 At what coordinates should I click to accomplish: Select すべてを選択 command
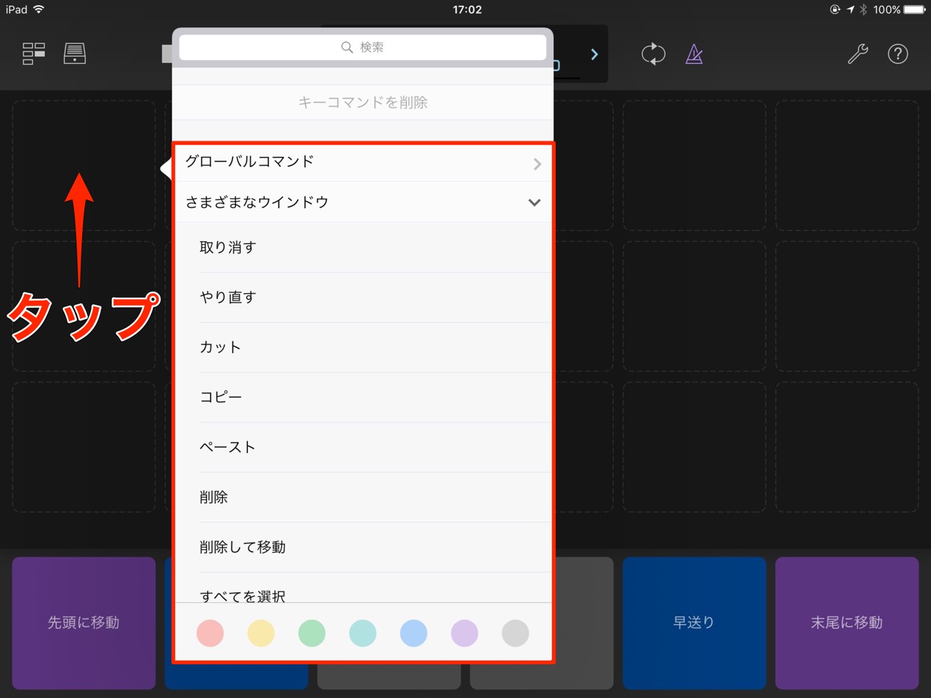(363, 588)
